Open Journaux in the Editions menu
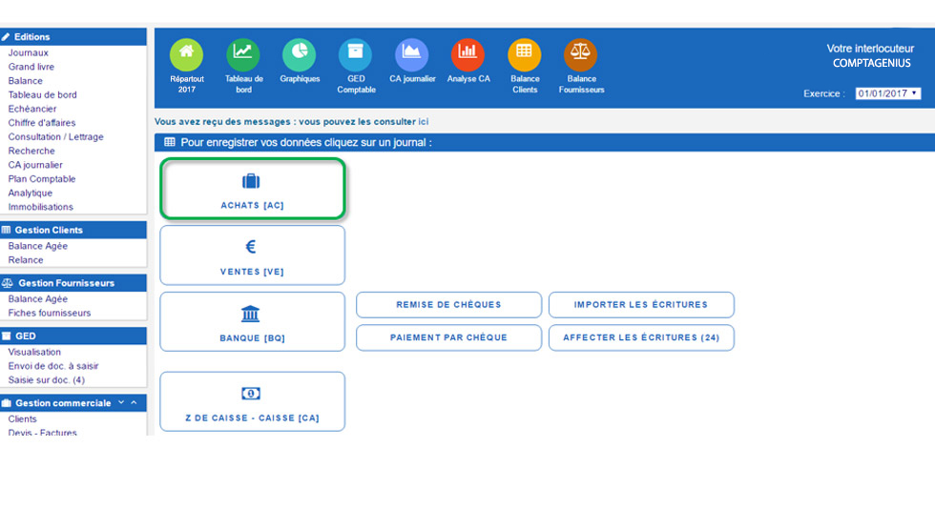This screenshot has width=935, height=509. [28, 53]
